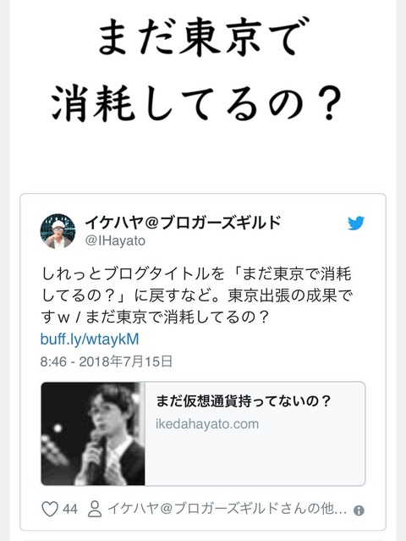Image resolution: width=406 pixels, height=541 pixels.
Task: Click the イケハヤ@ブロガーズギルド display name
Action: [183, 222]
